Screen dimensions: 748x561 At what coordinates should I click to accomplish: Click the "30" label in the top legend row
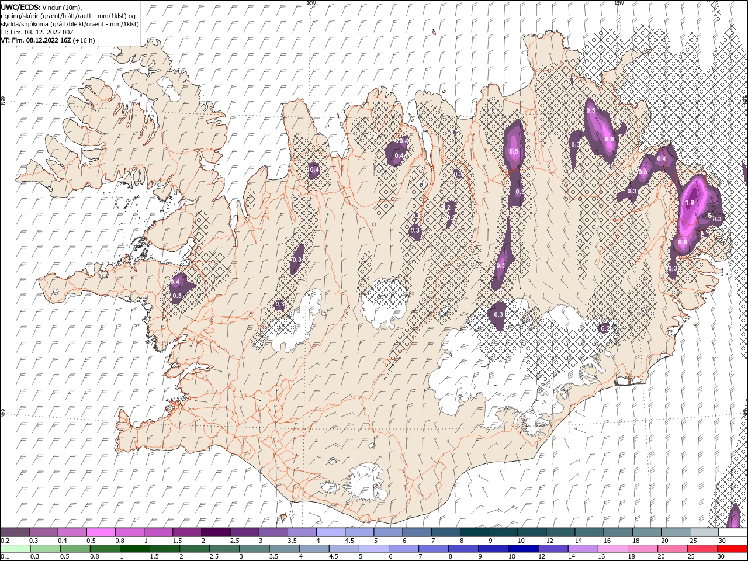coord(722,541)
